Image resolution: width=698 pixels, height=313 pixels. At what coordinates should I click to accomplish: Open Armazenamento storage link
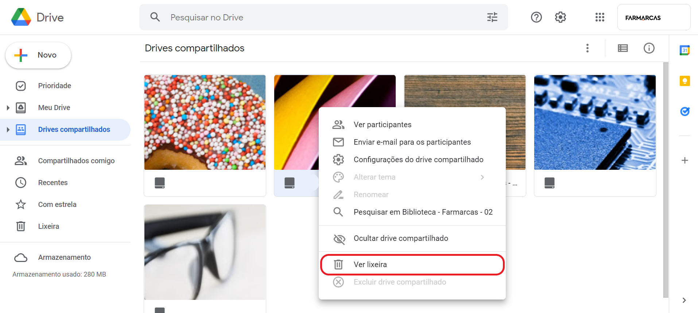tap(64, 257)
